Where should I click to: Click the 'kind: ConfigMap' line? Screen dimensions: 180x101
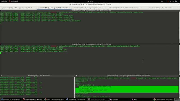pos(82,93)
